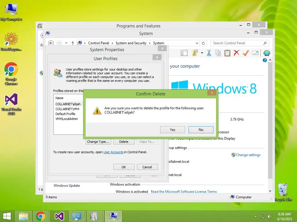
Task: Click OK in User Profiles dialog
Action: [x=124, y=167]
